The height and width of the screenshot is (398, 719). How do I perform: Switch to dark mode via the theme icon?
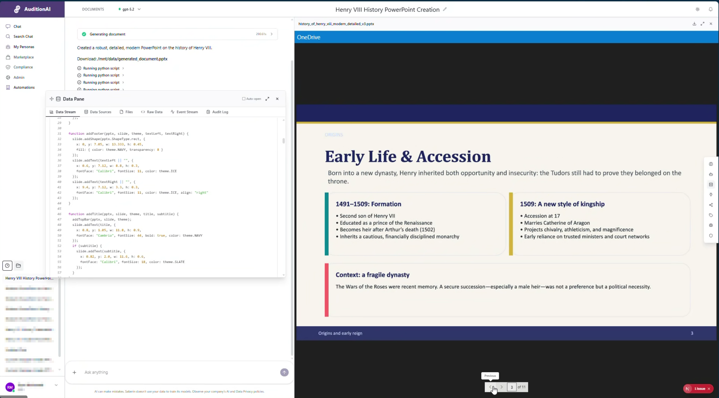pos(698,9)
